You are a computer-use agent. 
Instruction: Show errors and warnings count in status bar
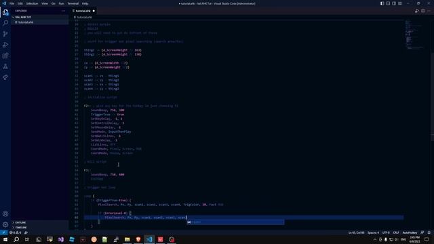coord(15,232)
